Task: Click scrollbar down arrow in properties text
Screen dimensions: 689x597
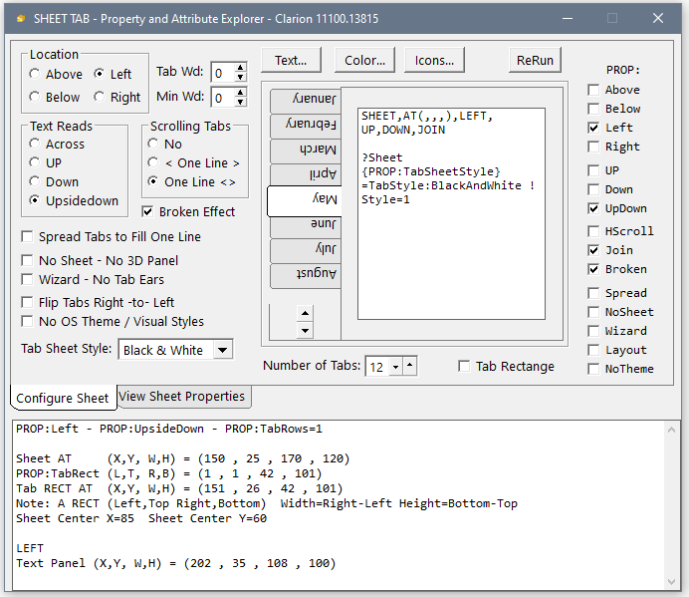Action: (x=671, y=582)
